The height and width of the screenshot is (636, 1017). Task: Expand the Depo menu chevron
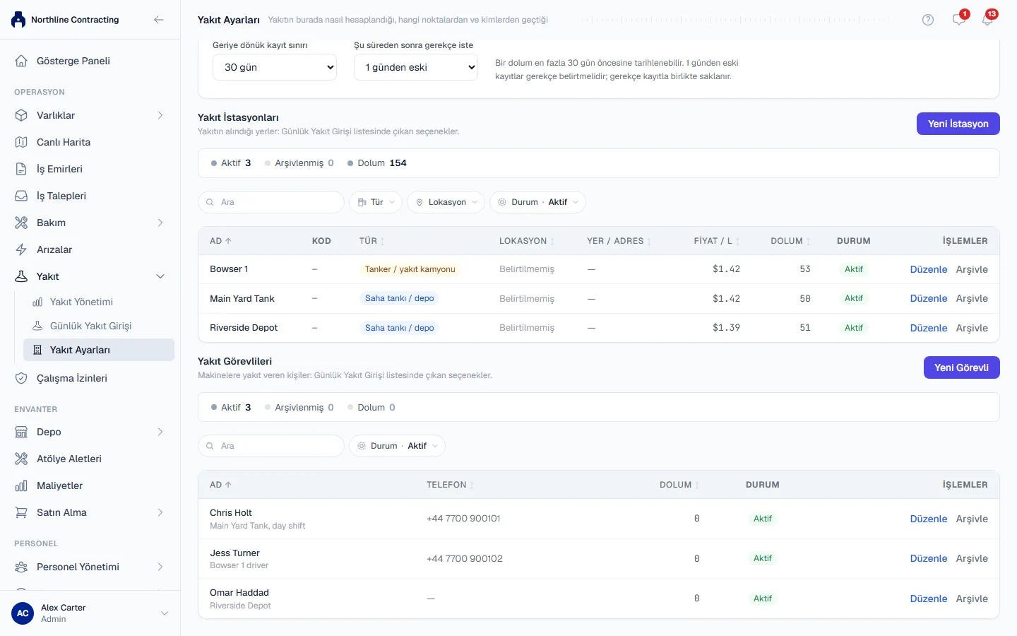pos(160,432)
